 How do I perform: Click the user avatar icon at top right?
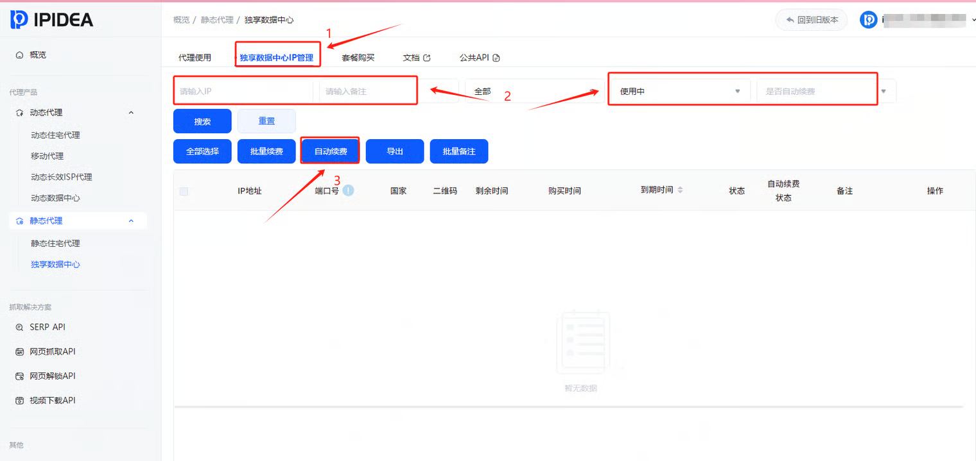[x=868, y=20]
